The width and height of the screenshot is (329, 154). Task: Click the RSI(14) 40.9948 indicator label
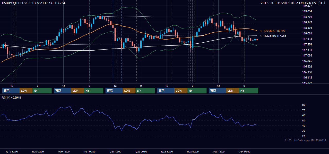(11, 98)
